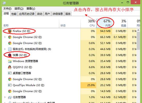Switch to the 服务 tab
This screenshot has width=142, height=103.
point(68,14)
